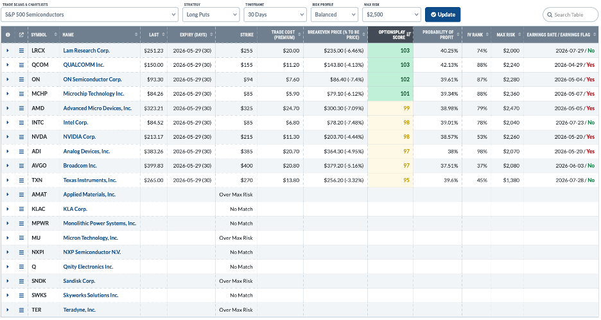Sort table by Probability of Profit column
Viewport: 601px width, 320px height.
point(438,35)
